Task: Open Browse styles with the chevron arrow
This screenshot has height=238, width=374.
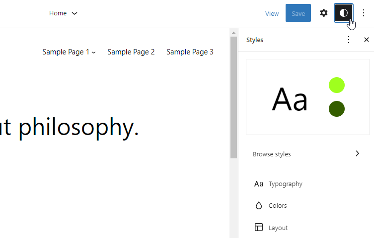Action: (x=357, y=154)
